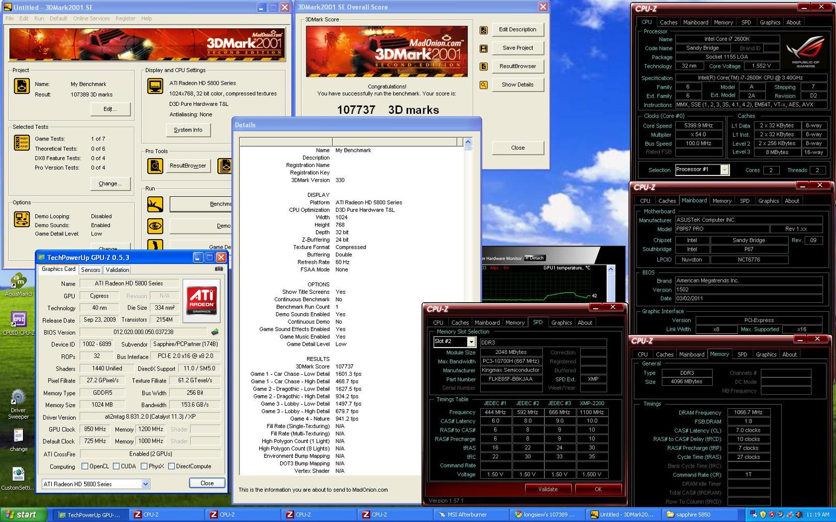Click the GPU-Z screenshot camera icon
Viewport: 836px width, 522px height.
click(219, 269)
